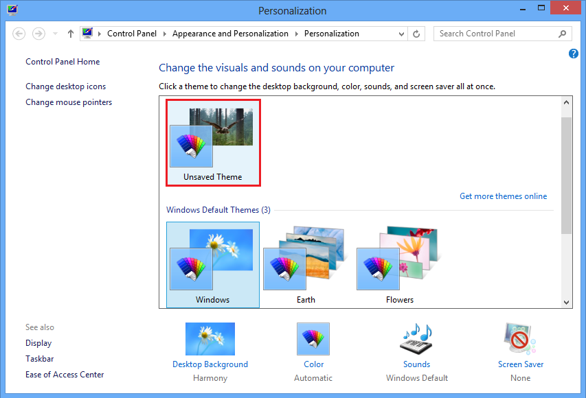Select the Unsaved Theme thumbnail
Image resolution: width=586 pixels, height=398 pixels.
pos(213,143)
